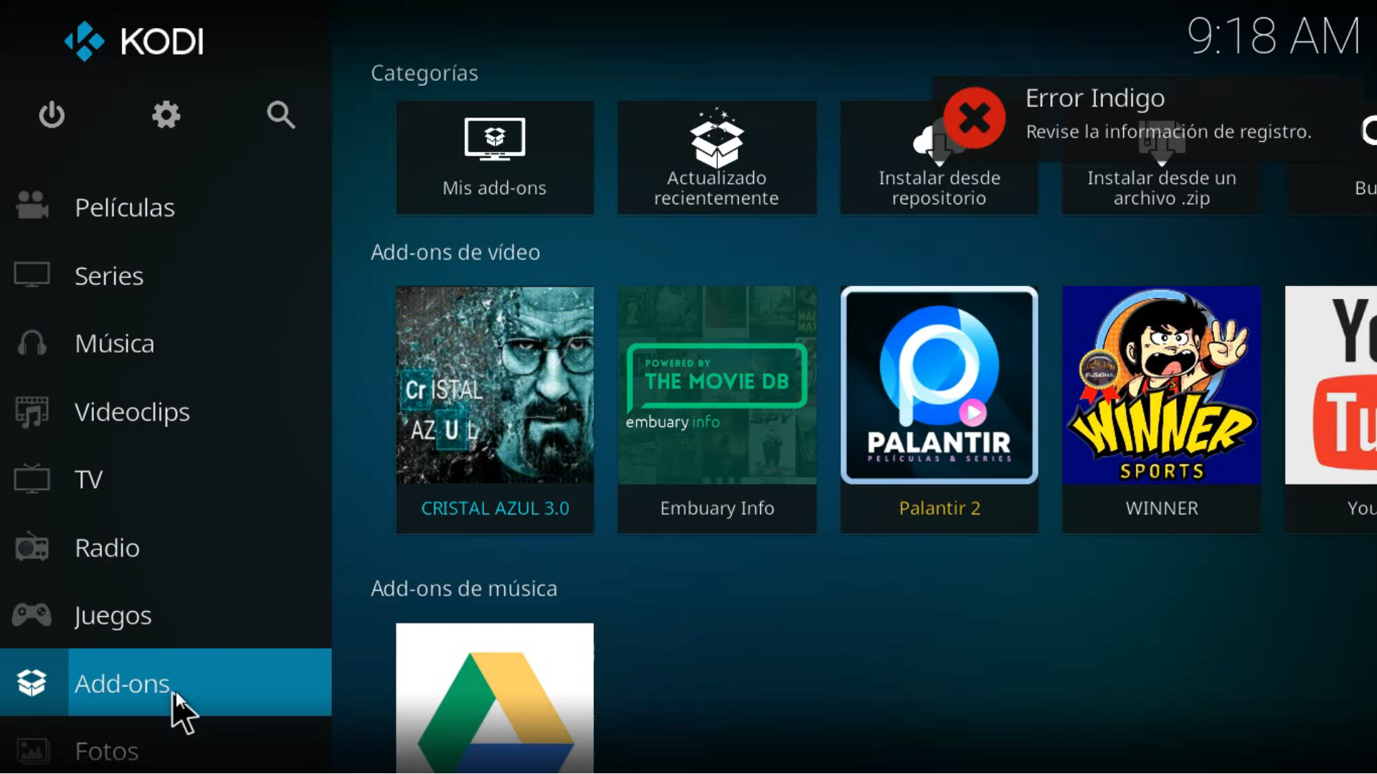This screenshot has width=1377, height=774.
Task: Open the Mis add-ons category
Action: tap(494, 158)
